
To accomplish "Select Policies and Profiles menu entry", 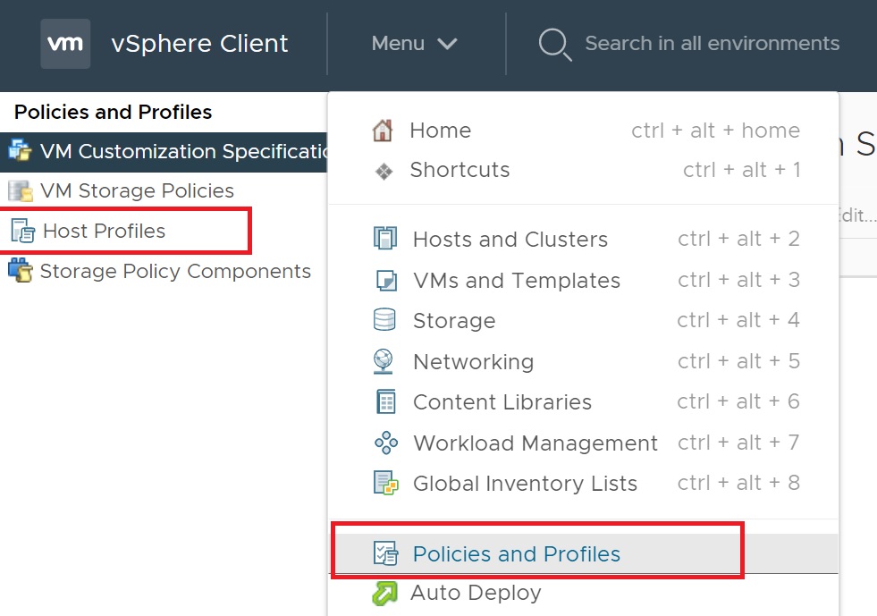I will [x=516, y=554].
